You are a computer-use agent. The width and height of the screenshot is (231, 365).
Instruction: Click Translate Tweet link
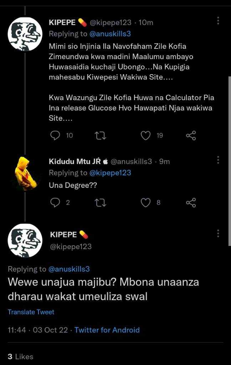tap(31, 312)
